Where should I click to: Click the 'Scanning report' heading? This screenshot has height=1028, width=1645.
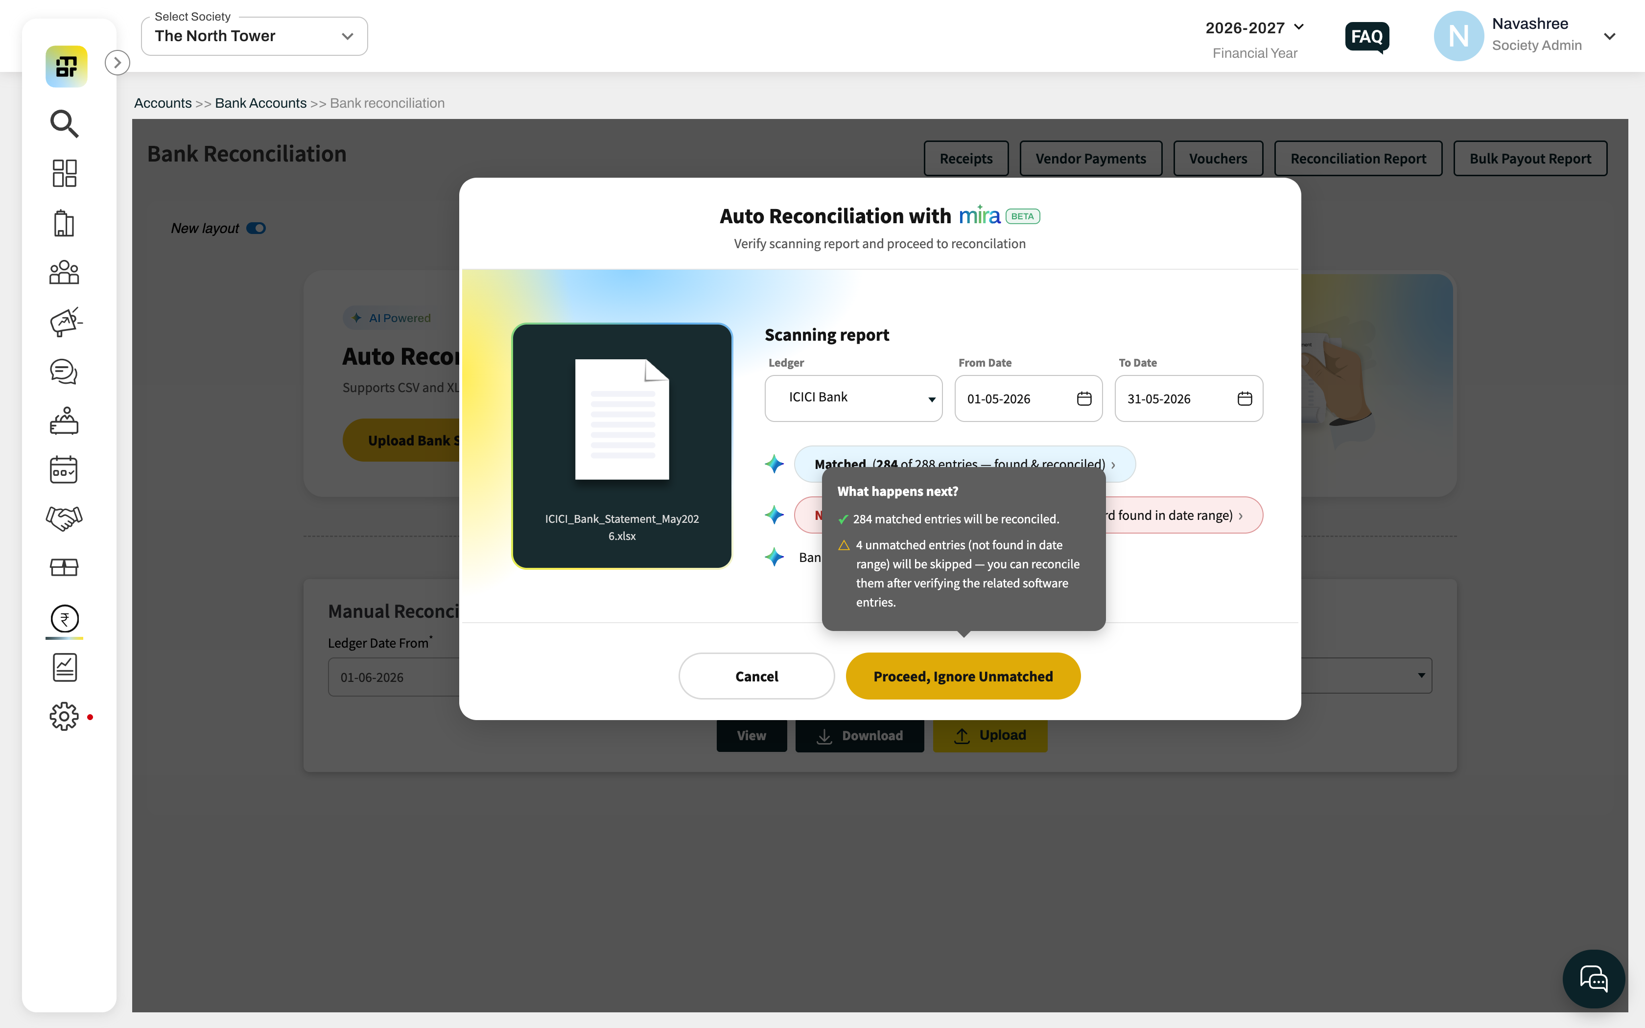[x=826, y=334]
